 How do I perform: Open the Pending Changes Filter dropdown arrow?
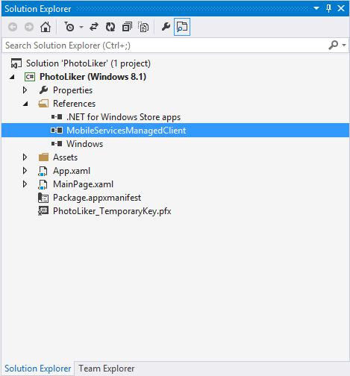click(81, 27)
